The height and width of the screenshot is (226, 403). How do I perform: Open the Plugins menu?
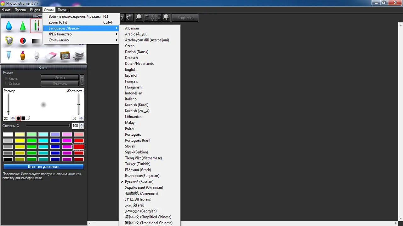point(35,10)
